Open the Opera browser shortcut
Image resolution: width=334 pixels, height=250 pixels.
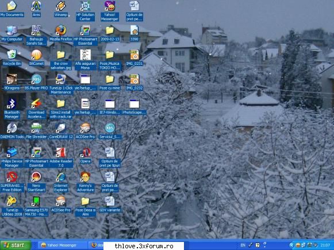coord(86,155)
